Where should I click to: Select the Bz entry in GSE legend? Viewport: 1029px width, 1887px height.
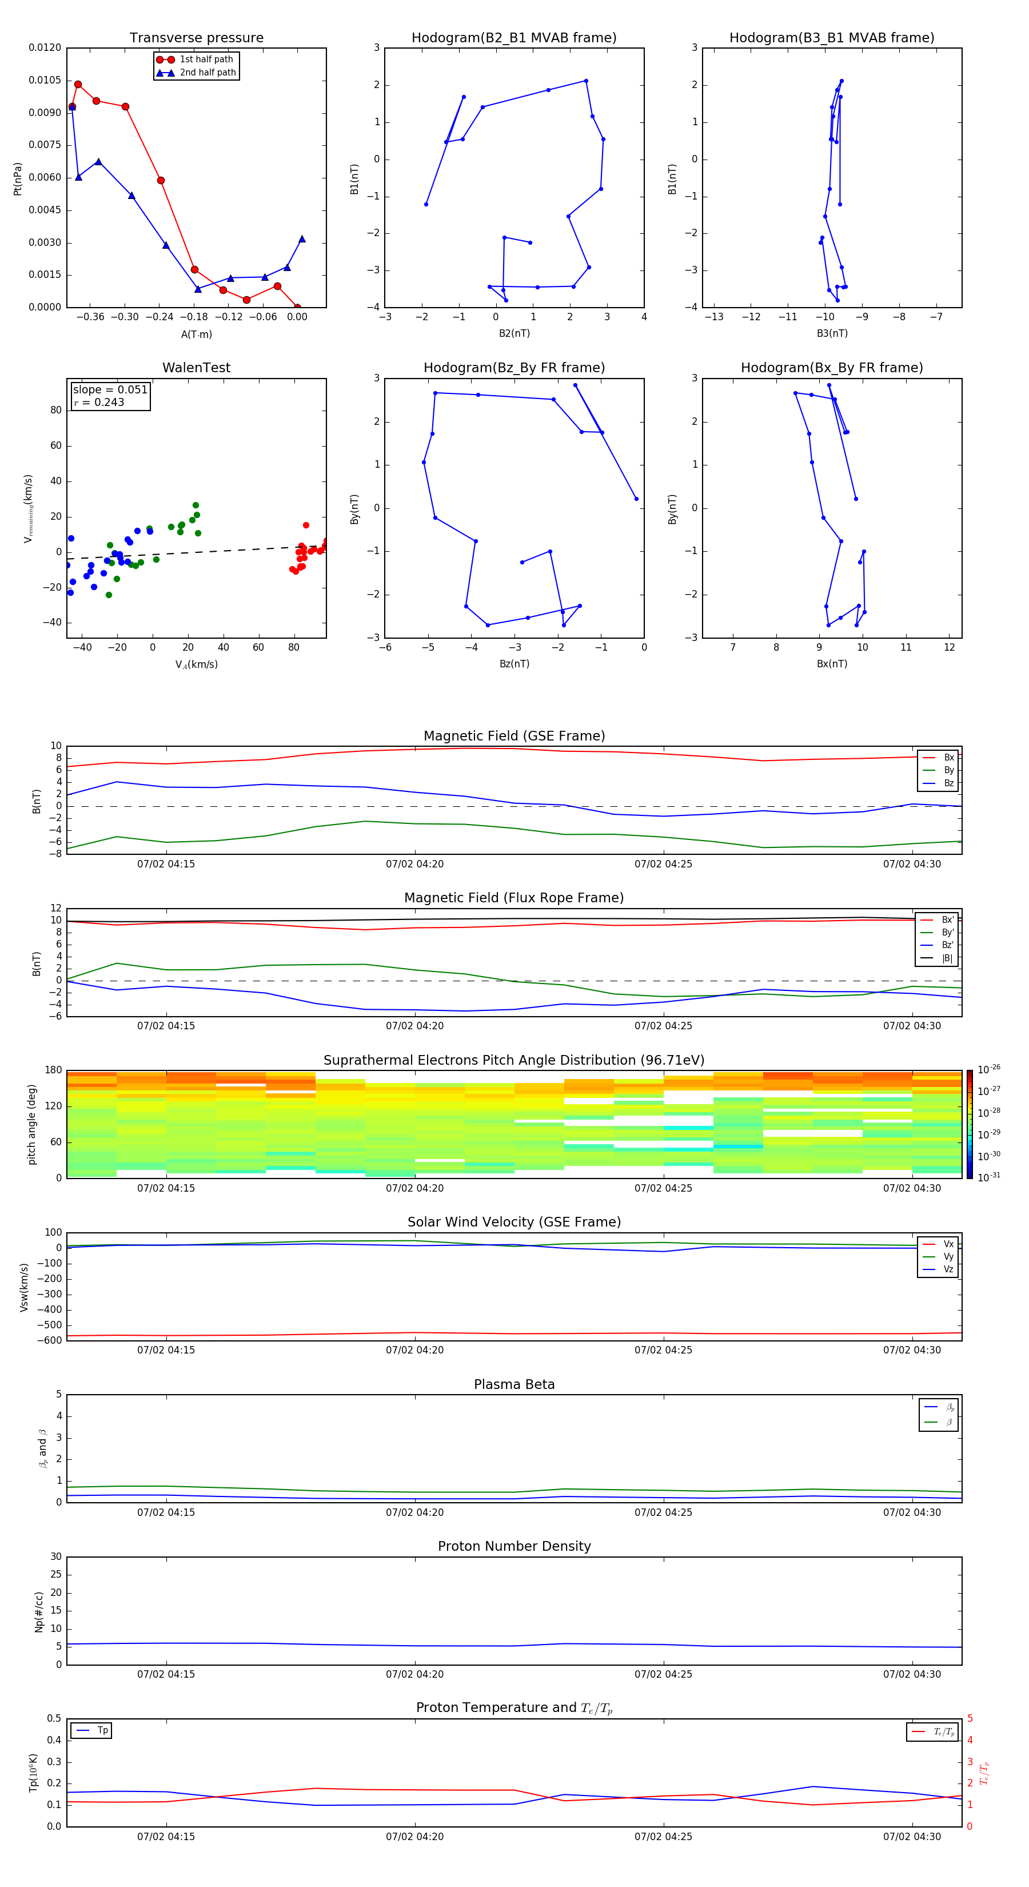click(x=938, y=783)
